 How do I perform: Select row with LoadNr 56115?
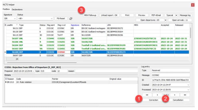[98, 35]
